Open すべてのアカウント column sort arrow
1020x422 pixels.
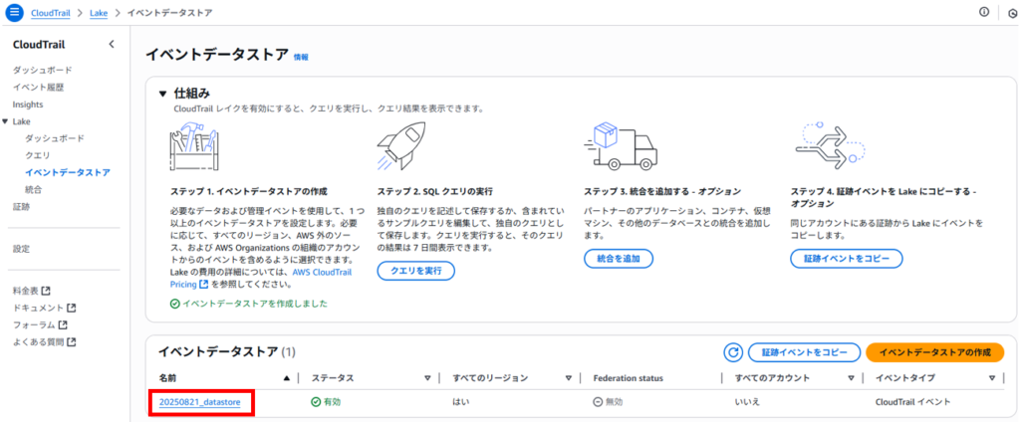point(851,378)
